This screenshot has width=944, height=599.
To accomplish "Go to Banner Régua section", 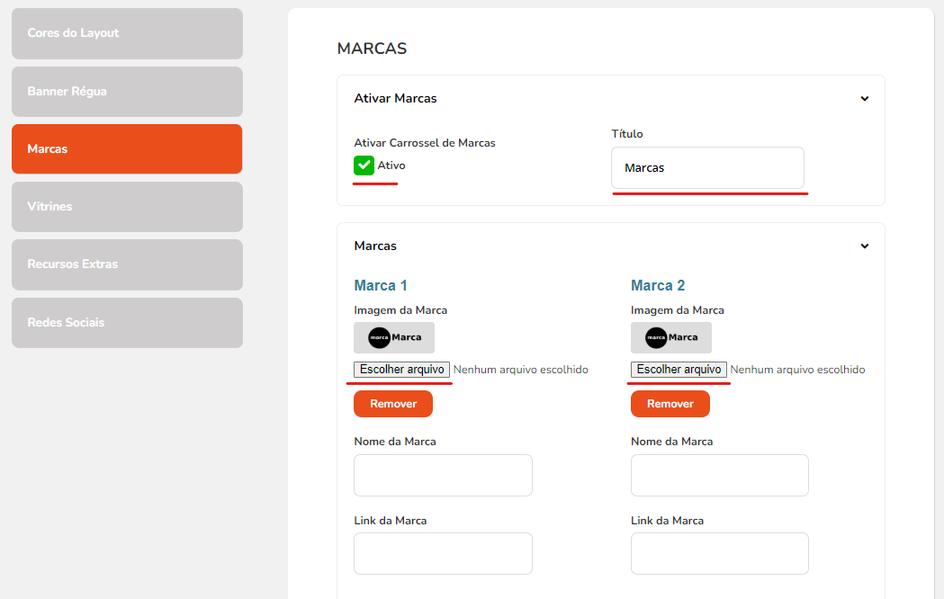I will (x=127, y=92).
